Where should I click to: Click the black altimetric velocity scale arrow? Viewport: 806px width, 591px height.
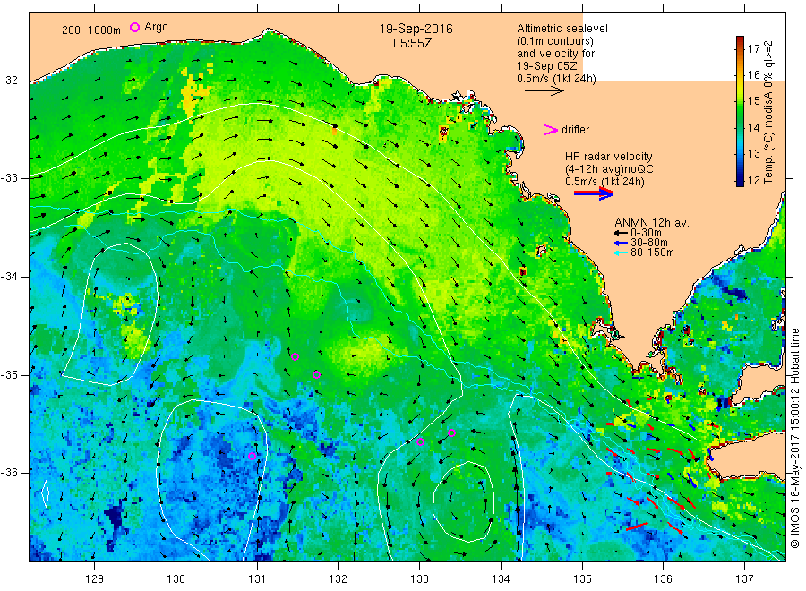544,91
